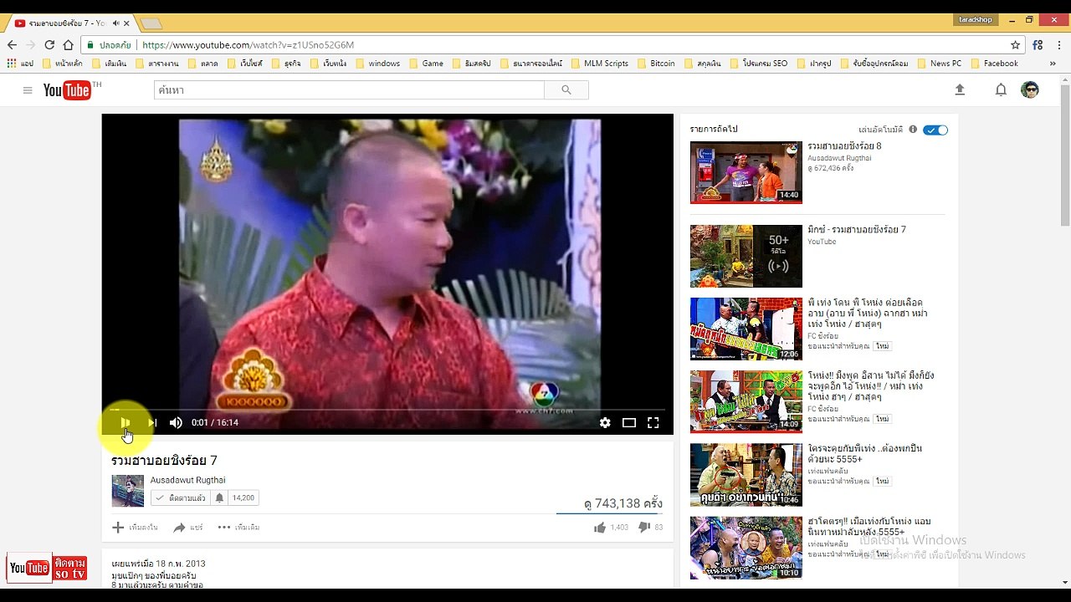Open the YouTube guide hamburger menu
The width and height of the screenshot is (1071, 602).
pyautogui.click(x=28, y=90)
